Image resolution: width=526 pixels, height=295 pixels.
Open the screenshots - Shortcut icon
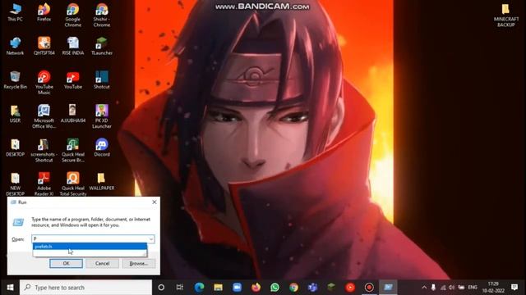tap(44, 151)
